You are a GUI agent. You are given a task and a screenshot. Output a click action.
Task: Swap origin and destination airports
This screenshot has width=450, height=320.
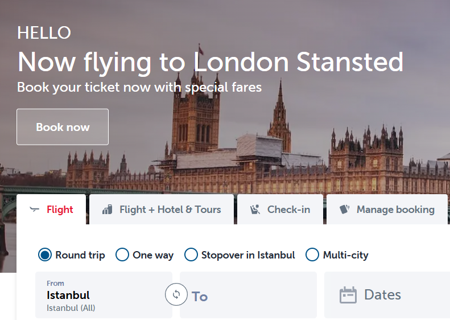tap(176, 294)
